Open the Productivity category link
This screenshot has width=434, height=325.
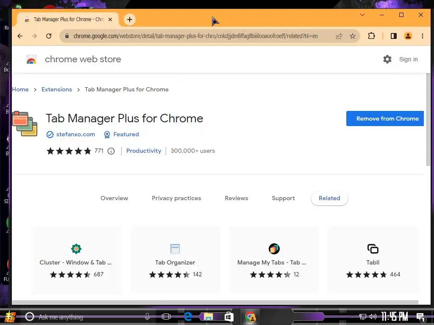144,151
